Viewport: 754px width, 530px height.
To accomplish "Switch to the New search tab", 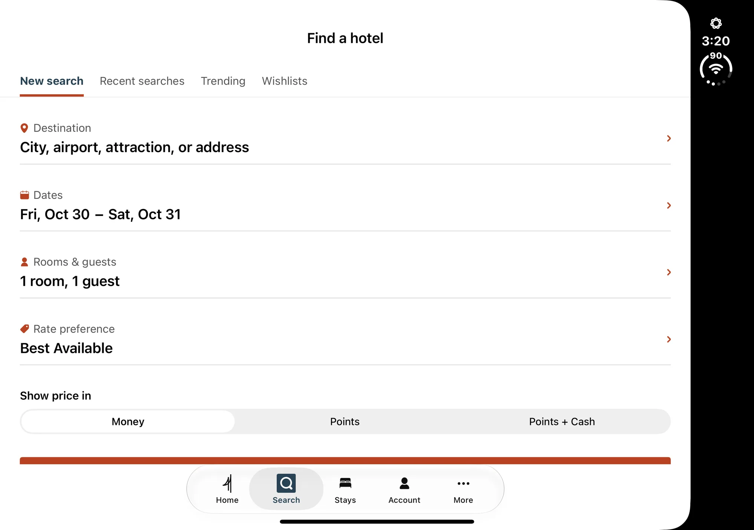I will click(x=52, y=81).
